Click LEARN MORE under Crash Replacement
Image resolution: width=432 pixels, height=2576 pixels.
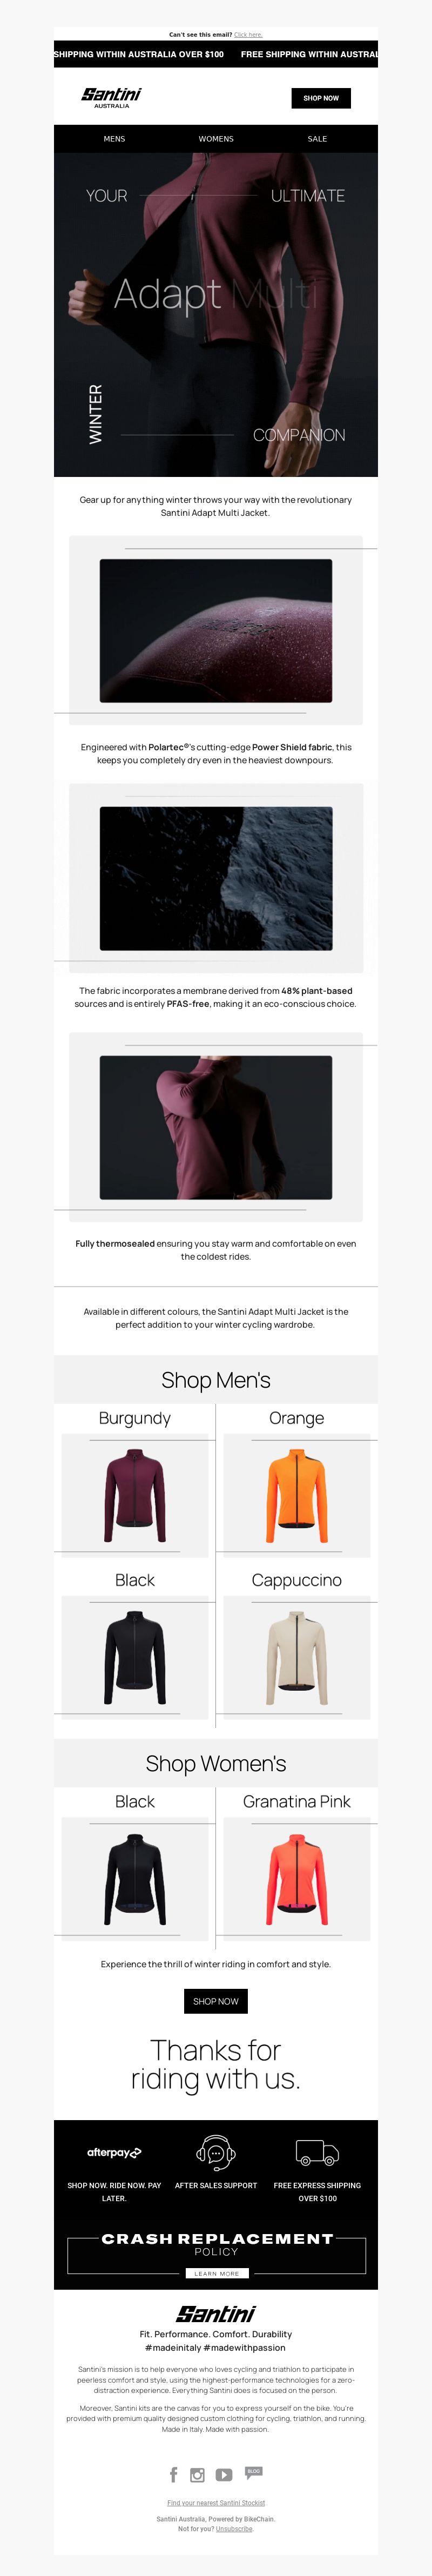point(216,2273)
